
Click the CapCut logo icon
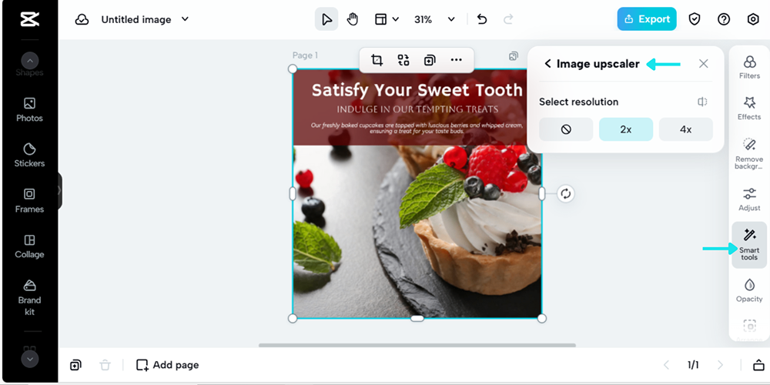[x=29, y=20]
